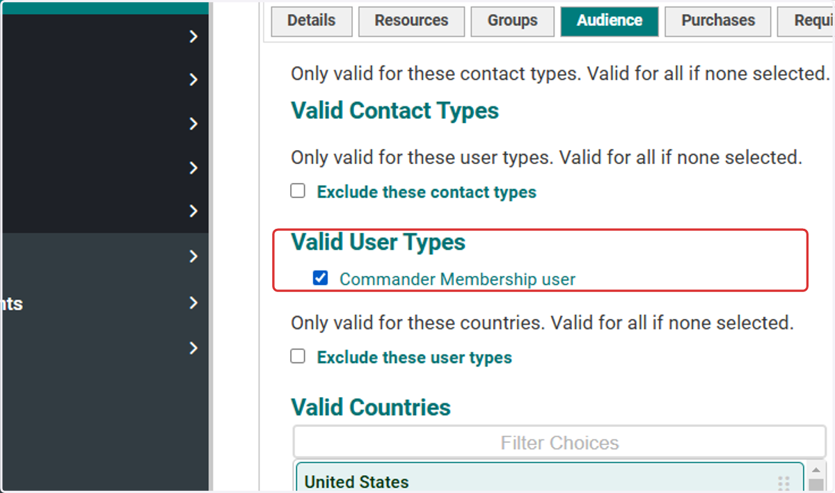Viewport: 835px width, 493px height.
Task: Expand the sidebar item ending in "nts"
Action: [194, 303]
